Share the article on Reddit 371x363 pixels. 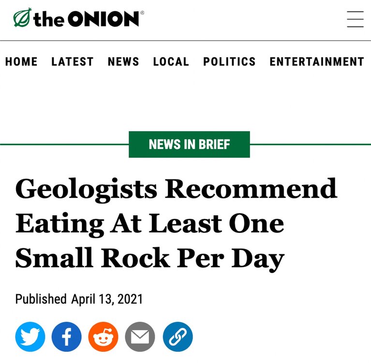[103, 336]
